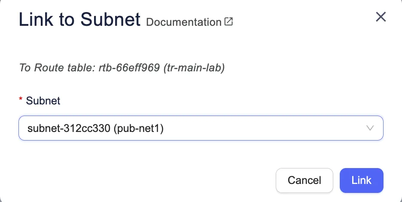This screenshot has width=402, height=202.
Task: Open the Subnet combo box
Action: (201, 128)
